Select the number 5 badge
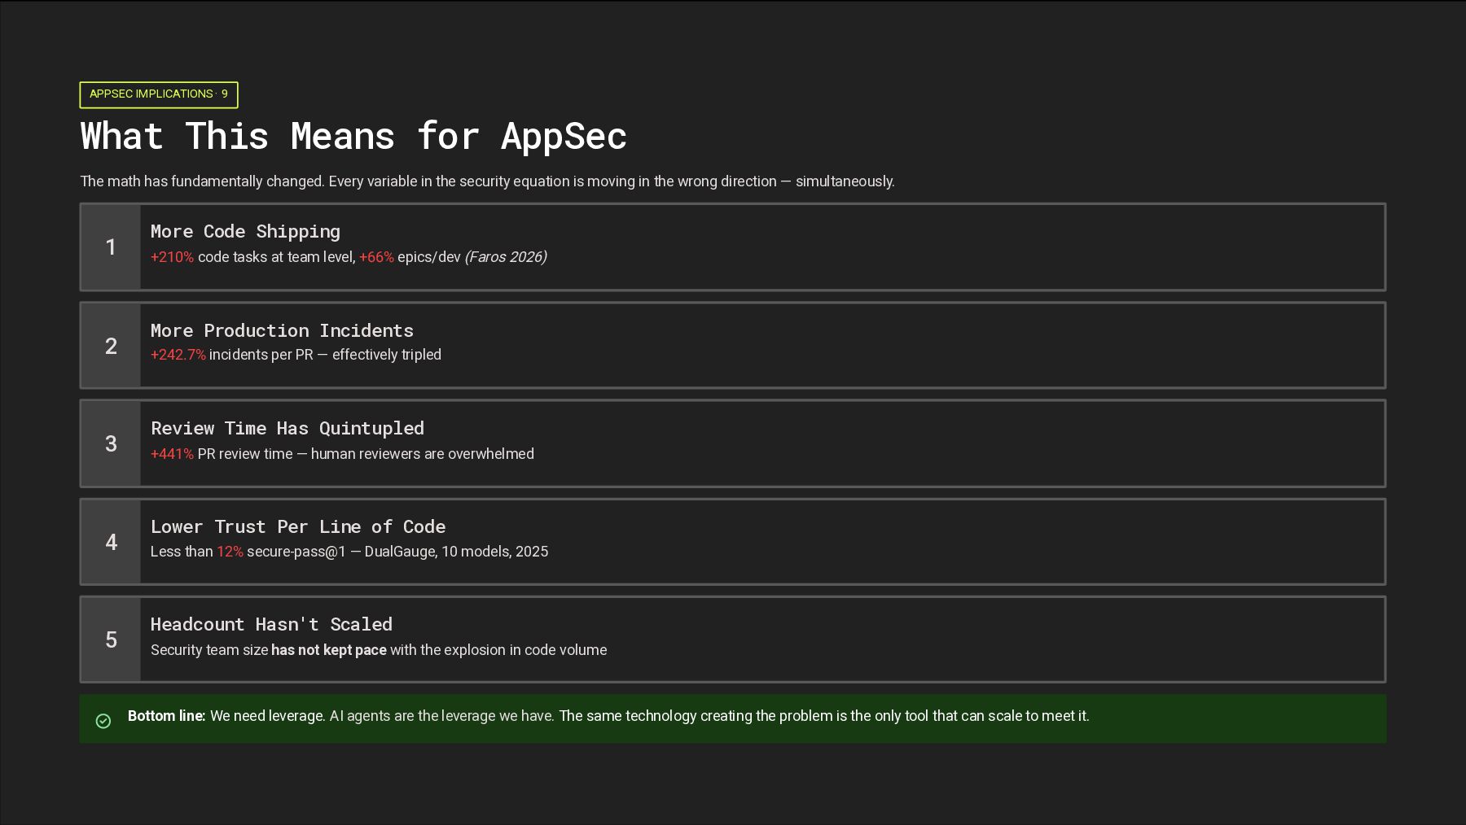The width and height of the screenshot is (1466, 825). (111, 639)
